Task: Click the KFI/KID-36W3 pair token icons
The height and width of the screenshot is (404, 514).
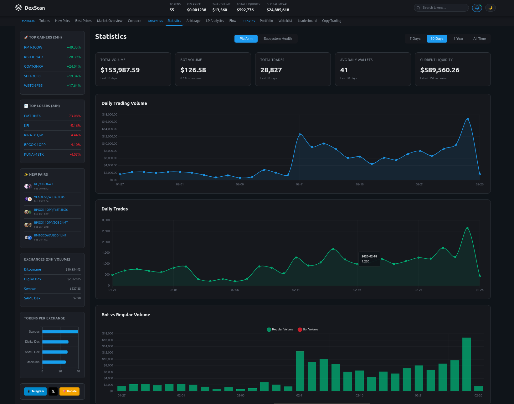Action: [x=28, y=186]
